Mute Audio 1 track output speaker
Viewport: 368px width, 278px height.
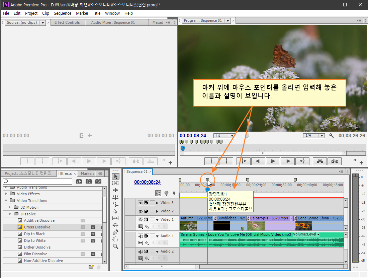(141, 236)
